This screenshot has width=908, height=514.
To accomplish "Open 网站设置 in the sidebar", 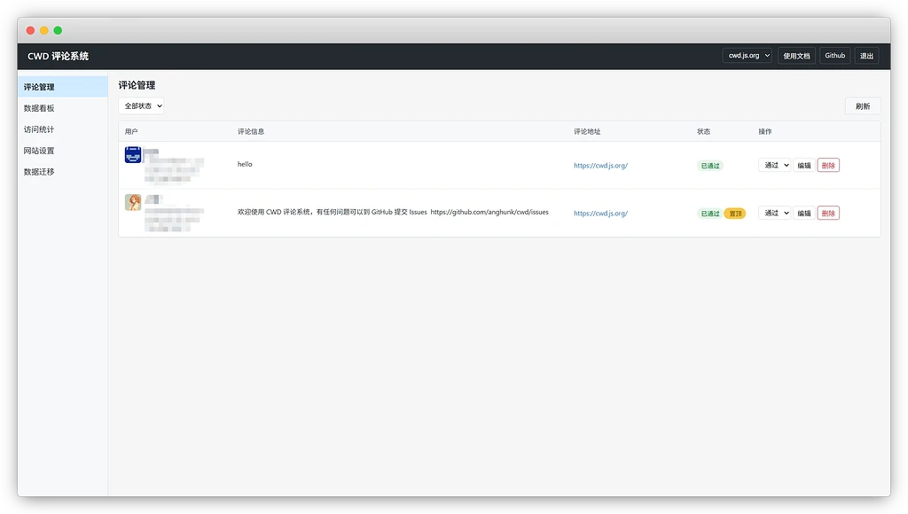I will (x=63, y=151).
